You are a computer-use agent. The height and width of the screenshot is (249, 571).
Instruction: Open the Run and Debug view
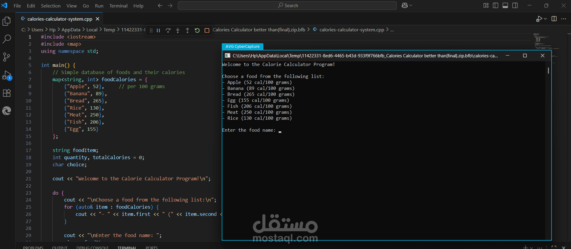coord(7,75)
